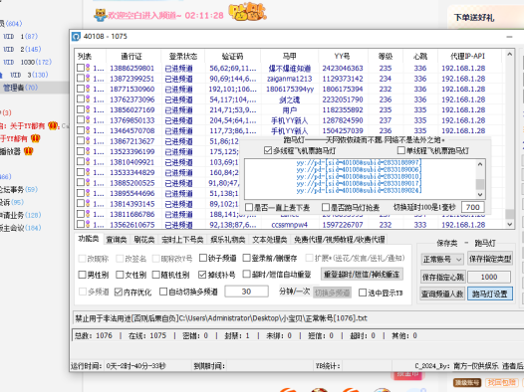Viewport: 524px width, 392px height.
Task: Click the user icon in row 13886259801
Action: [88, 68]
